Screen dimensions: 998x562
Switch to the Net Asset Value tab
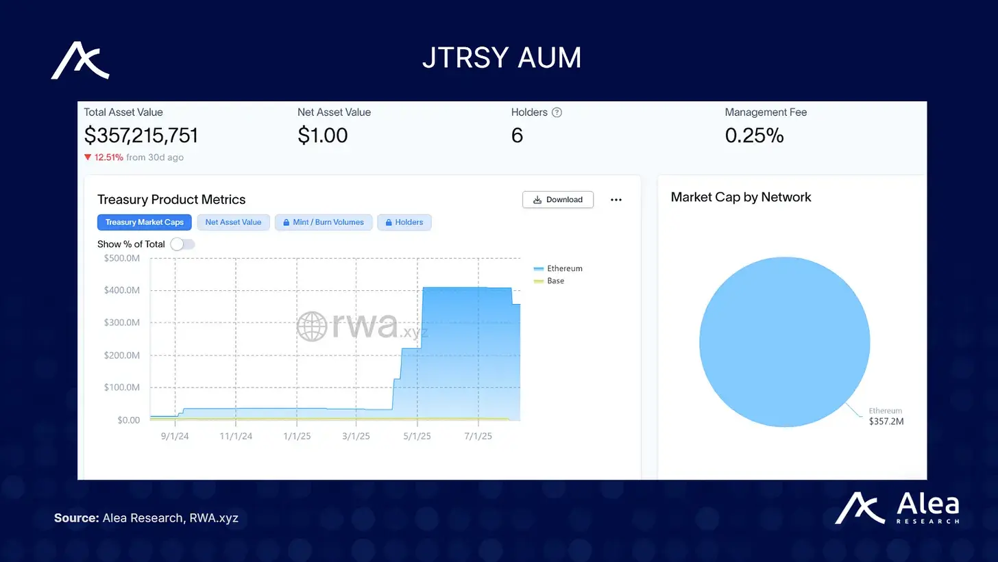pos(233,222)
